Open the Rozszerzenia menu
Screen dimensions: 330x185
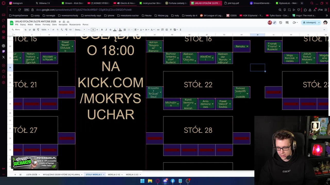coord(75,25)
